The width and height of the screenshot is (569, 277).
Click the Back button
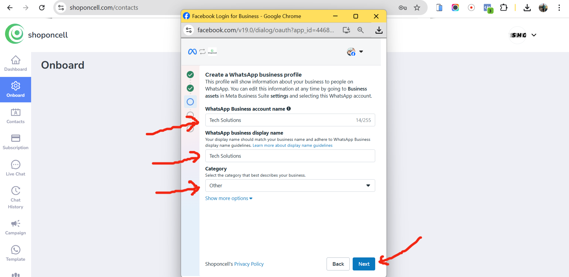338,264
